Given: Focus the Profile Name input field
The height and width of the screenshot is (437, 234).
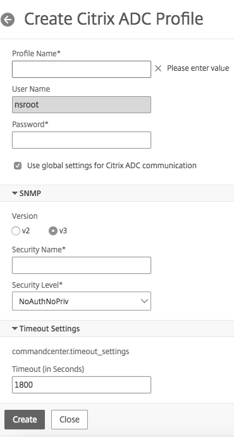Looking at the screenshot, I should pos(82,69).
